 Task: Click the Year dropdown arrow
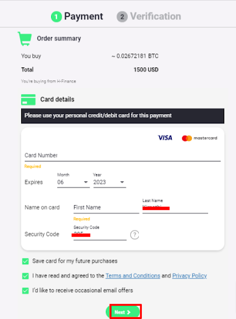(x=122, y=183)
